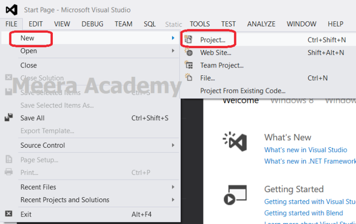Open the DEBUG menu
Viewport: 356px width, 224px height.
click(92, 24)
